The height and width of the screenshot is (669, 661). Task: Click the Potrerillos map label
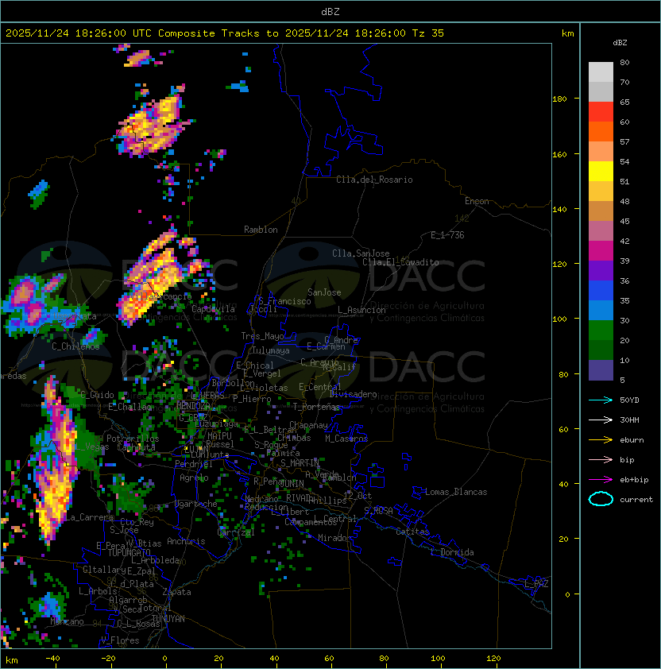(x=133, y=439)
